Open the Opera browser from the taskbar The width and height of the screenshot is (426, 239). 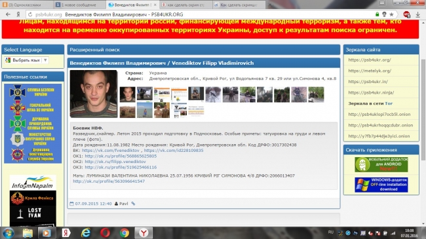pyautogui.click(x=105, y=232)
